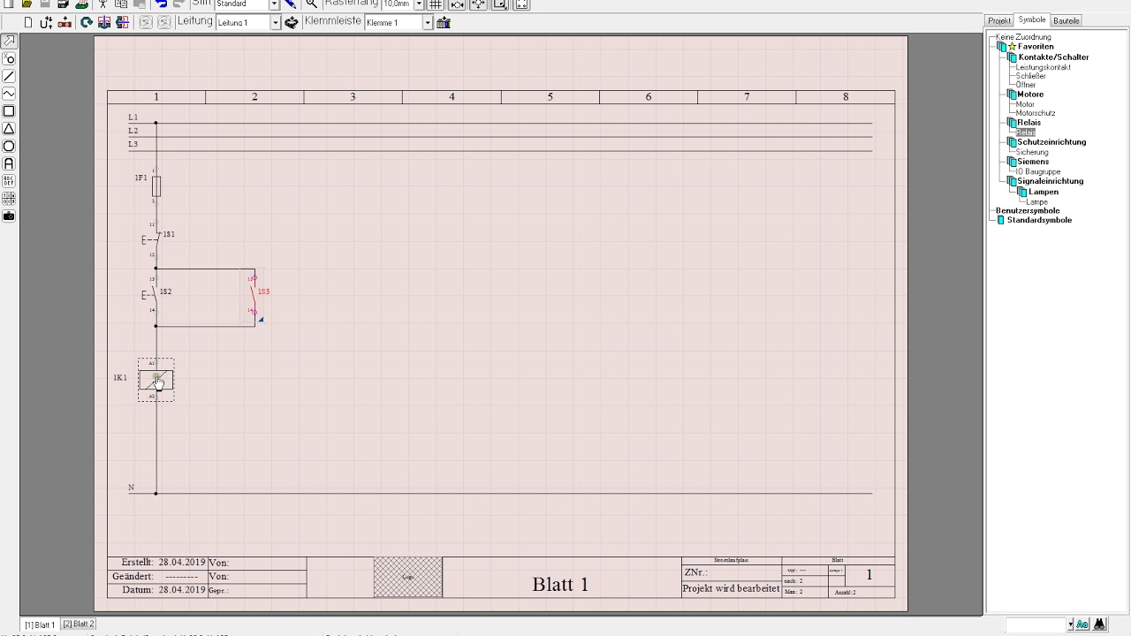Screen dimensions: 1131x636
Task: Click the Logo placeholder in title block
Action: [x=408, y=577]
